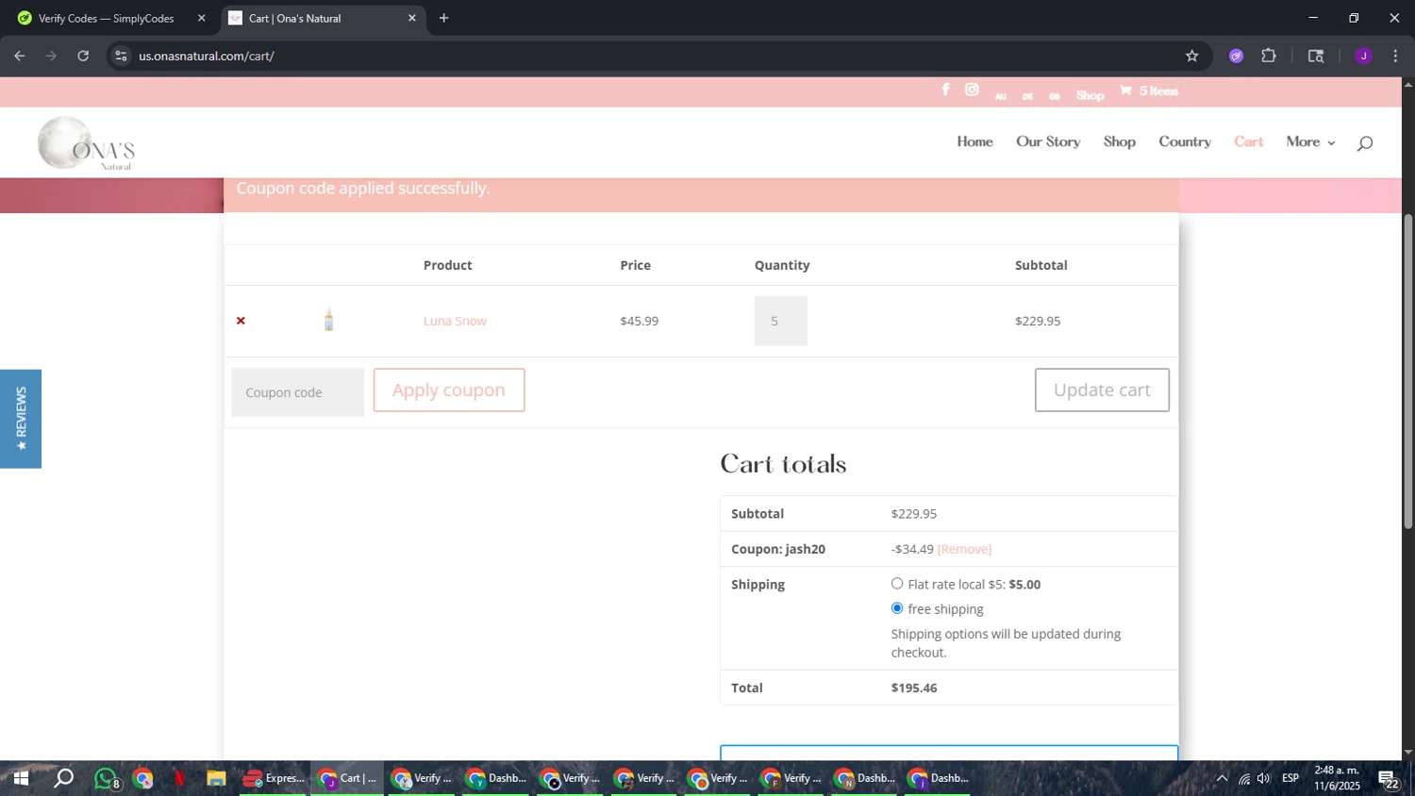Select Flat rate local $5 shipping
Image resolution: width=1415 pixels, height=796 pixels.
click(897, 584)
